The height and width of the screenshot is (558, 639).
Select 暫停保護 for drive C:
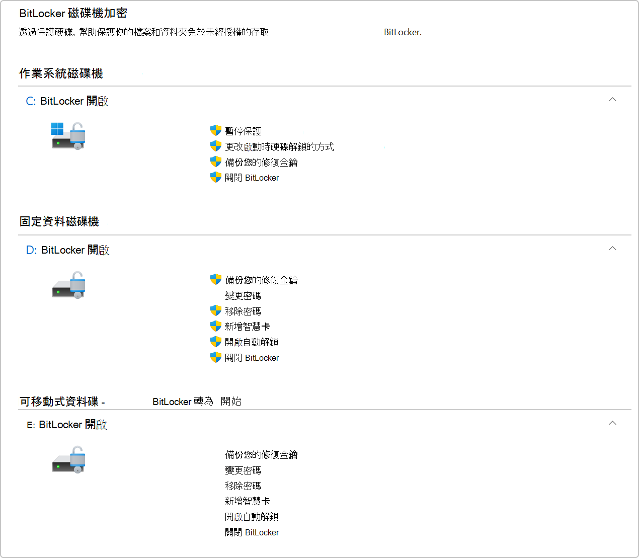coord(244,131)
